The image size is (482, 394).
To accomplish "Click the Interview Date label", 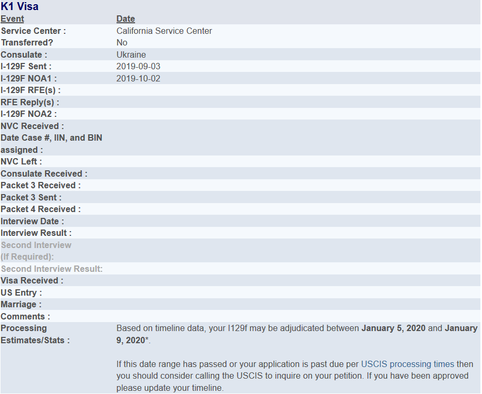I will (x=32, y=221).
